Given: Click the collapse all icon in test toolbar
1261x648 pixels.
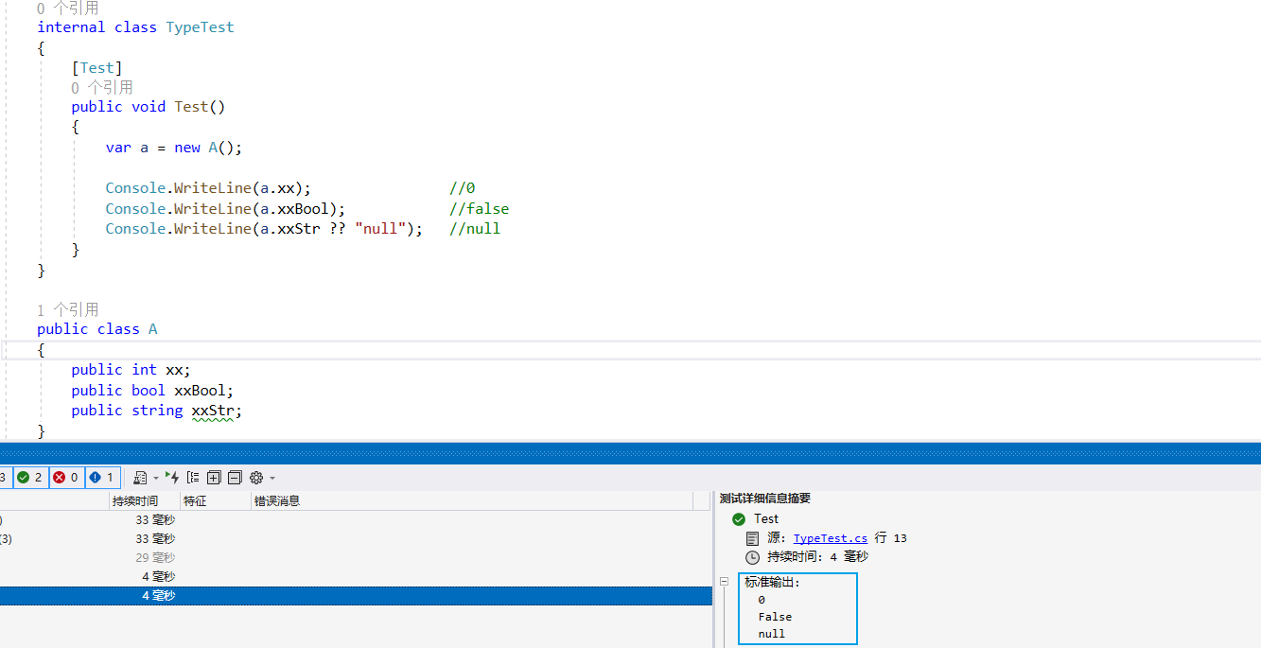Looking at the screenshot, I should pyautogui.click(x=235, y=478).
